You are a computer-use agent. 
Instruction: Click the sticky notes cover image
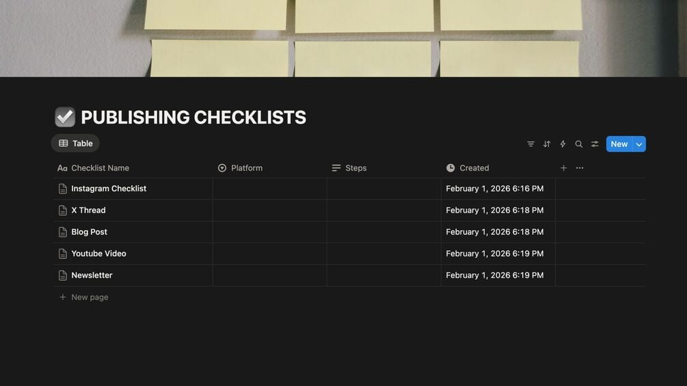343,38
